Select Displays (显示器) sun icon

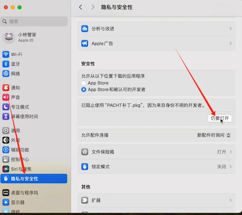coord(6,202)
